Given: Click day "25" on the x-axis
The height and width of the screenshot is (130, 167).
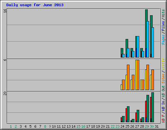Looking at the screenshot, I should tap(127, 126).
